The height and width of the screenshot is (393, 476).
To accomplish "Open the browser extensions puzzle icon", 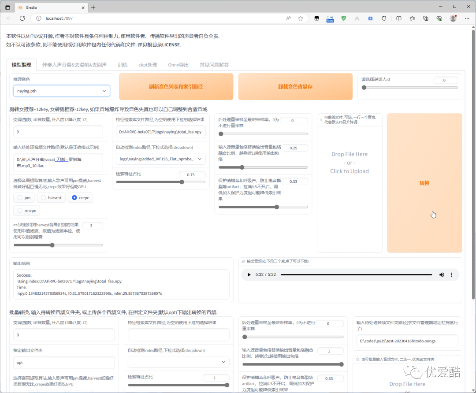I will (x=384, y=18).
